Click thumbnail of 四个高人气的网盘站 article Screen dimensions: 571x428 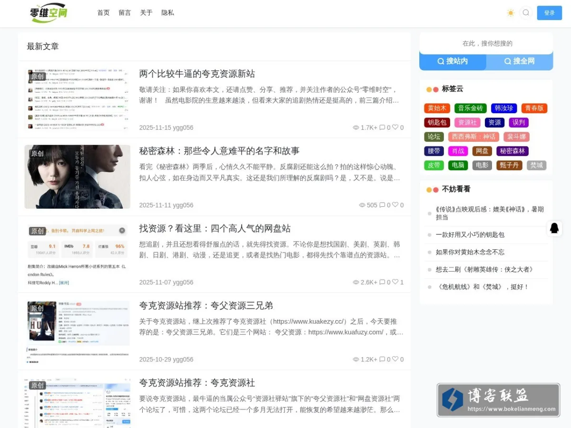click(77, 254)
